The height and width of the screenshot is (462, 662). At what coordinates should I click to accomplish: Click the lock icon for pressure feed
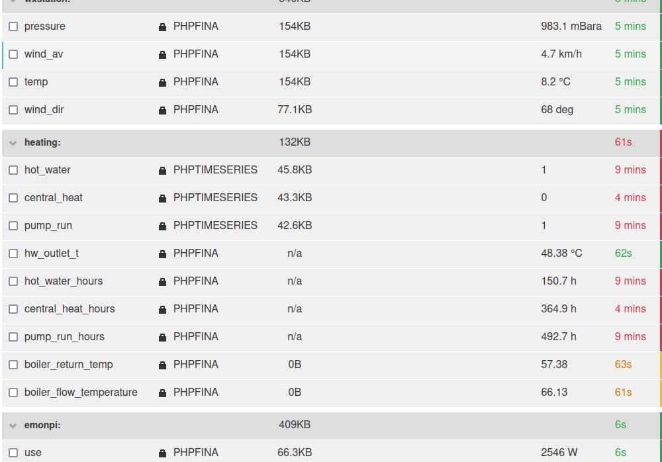(x=162, y=27)
